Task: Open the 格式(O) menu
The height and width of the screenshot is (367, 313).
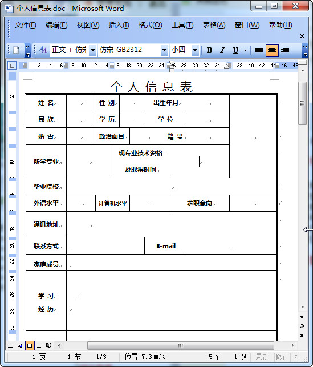Action: point(150,25)
